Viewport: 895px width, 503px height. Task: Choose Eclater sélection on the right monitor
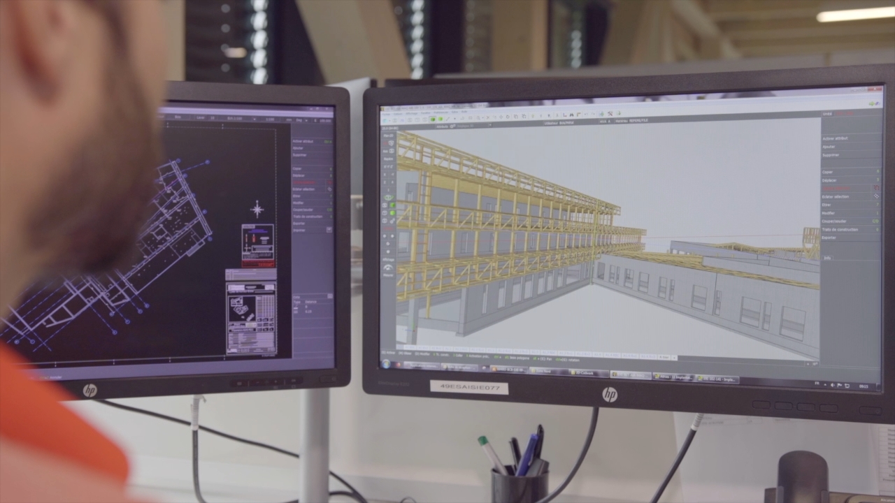click(x=836, y=197)
